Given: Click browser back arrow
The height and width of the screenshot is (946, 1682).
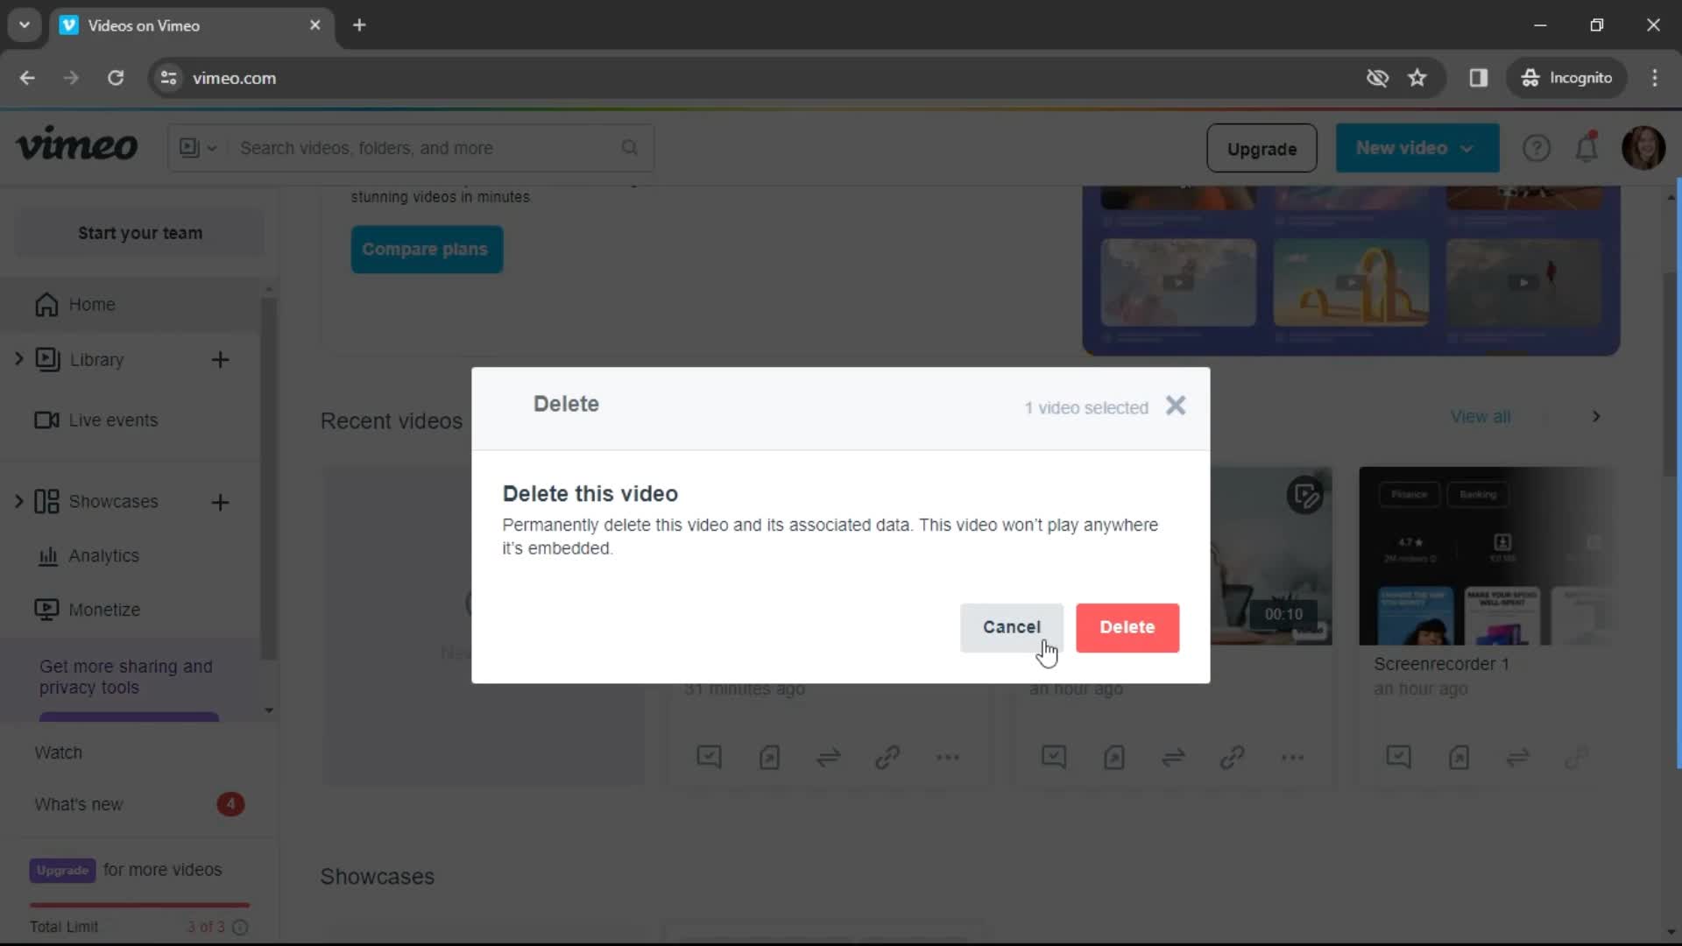Looking at the screenshot, I should (27, 78).
